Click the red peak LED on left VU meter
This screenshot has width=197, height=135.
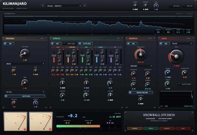click(x=25, y=129)
